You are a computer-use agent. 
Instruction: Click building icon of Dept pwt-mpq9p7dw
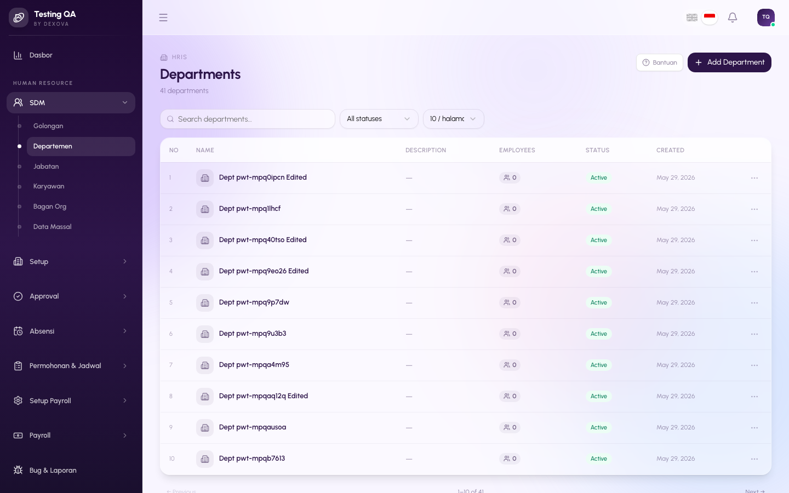coord(205,303)
